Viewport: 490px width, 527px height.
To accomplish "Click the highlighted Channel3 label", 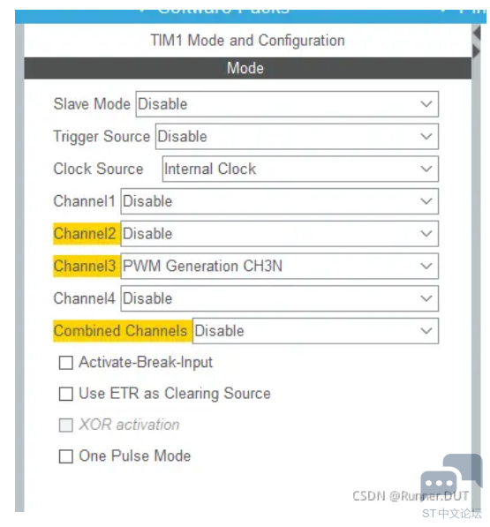I will point(85,266).
